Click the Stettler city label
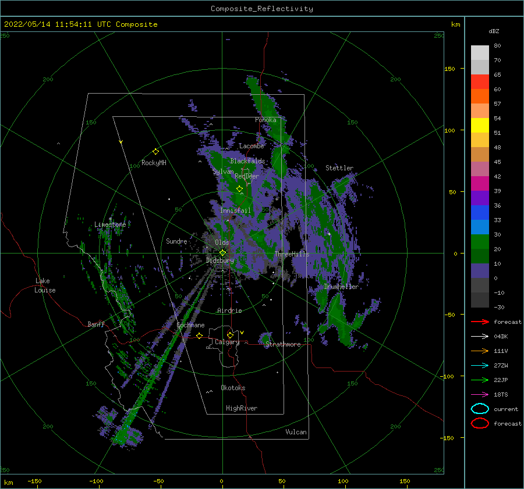The height and width of the screenshot is (489, 524). coord(339,168)
